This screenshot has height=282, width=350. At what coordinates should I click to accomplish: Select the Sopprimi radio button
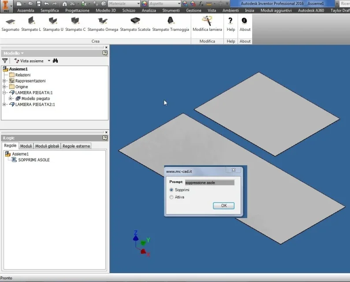(x=171, y=190)
